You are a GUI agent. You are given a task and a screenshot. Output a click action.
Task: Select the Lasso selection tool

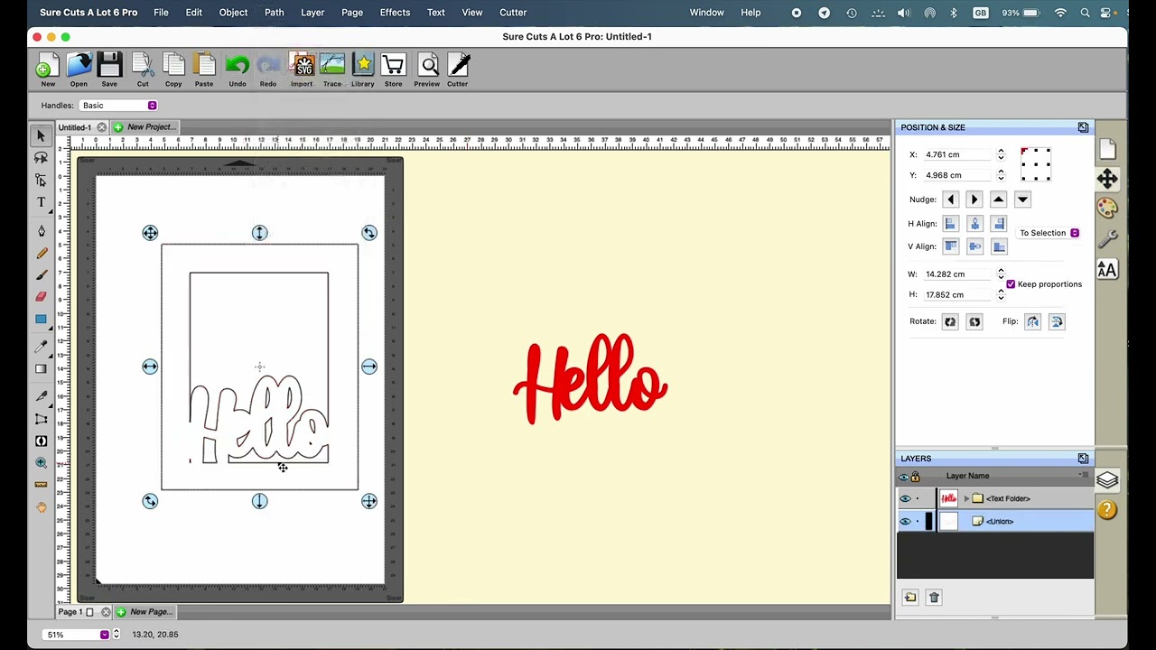tap(41, 158)
